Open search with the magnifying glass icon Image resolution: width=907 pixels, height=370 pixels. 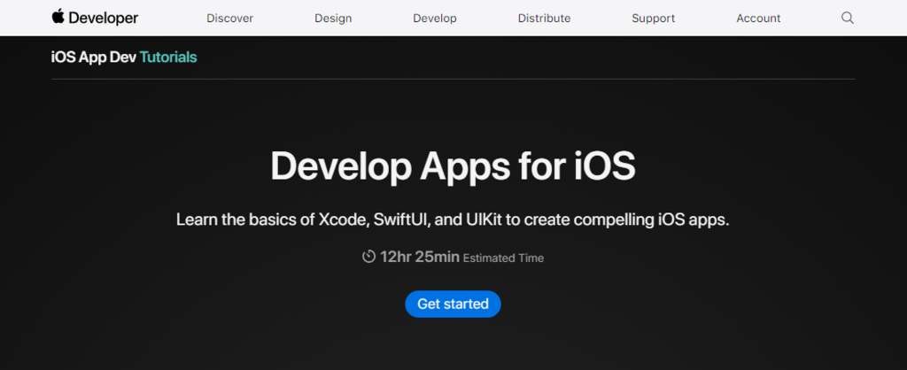click(x=848, y=18)
